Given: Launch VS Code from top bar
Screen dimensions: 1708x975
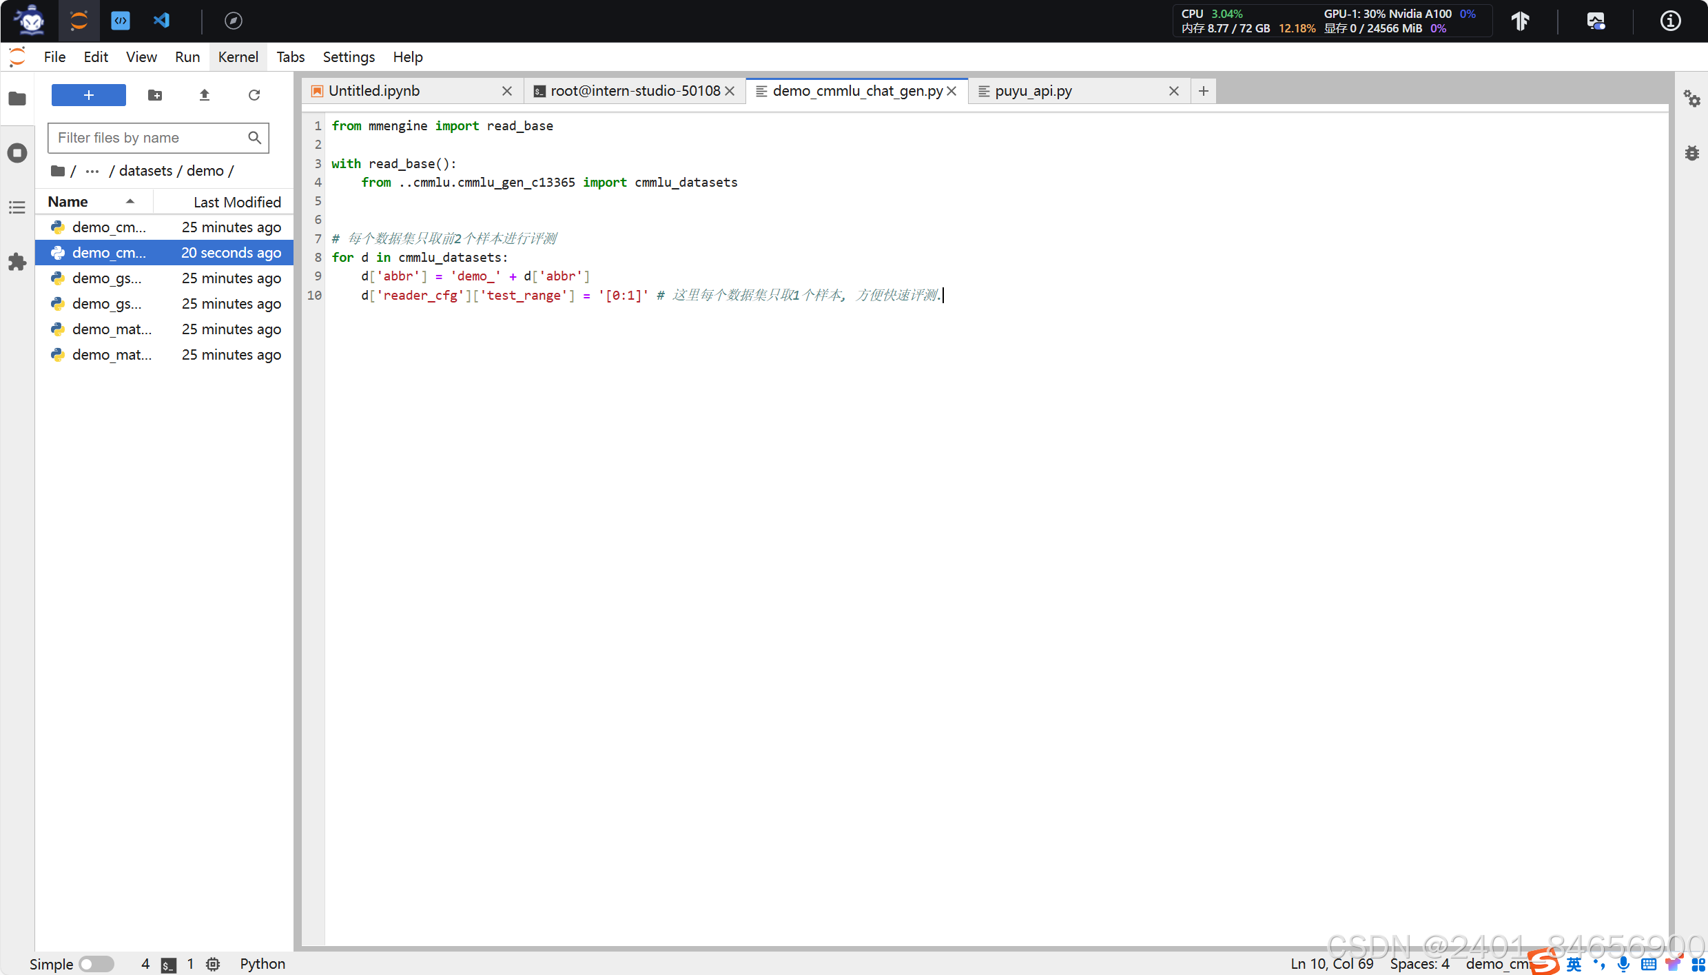Looking at the screenshot, I should 161,21.
